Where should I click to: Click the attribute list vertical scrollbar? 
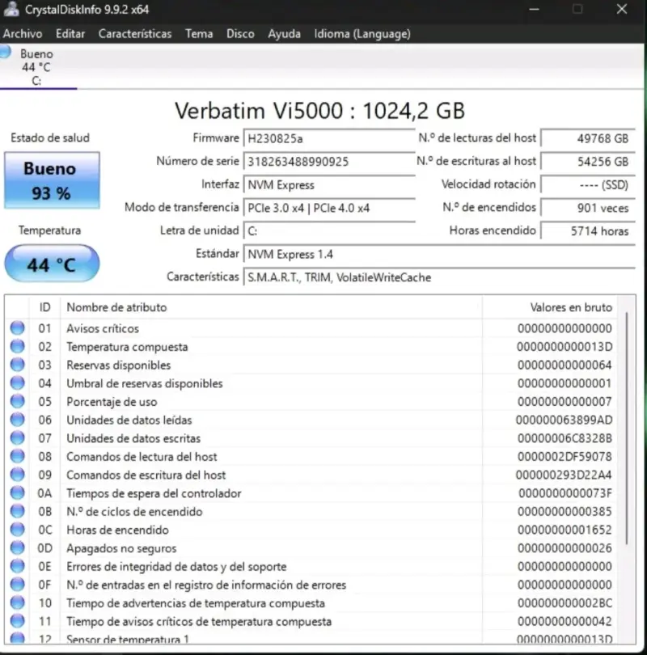click(x=627, y=428)
